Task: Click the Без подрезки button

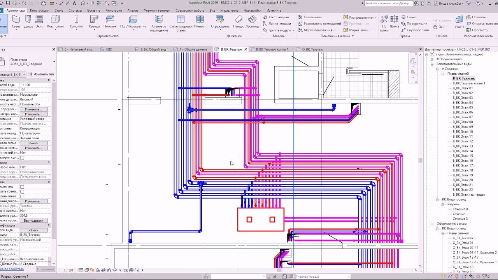Action: [x=33, y=220]
